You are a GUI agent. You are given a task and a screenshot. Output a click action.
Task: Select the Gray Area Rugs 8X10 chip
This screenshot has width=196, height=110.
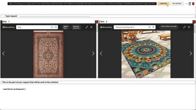point(76,27)
